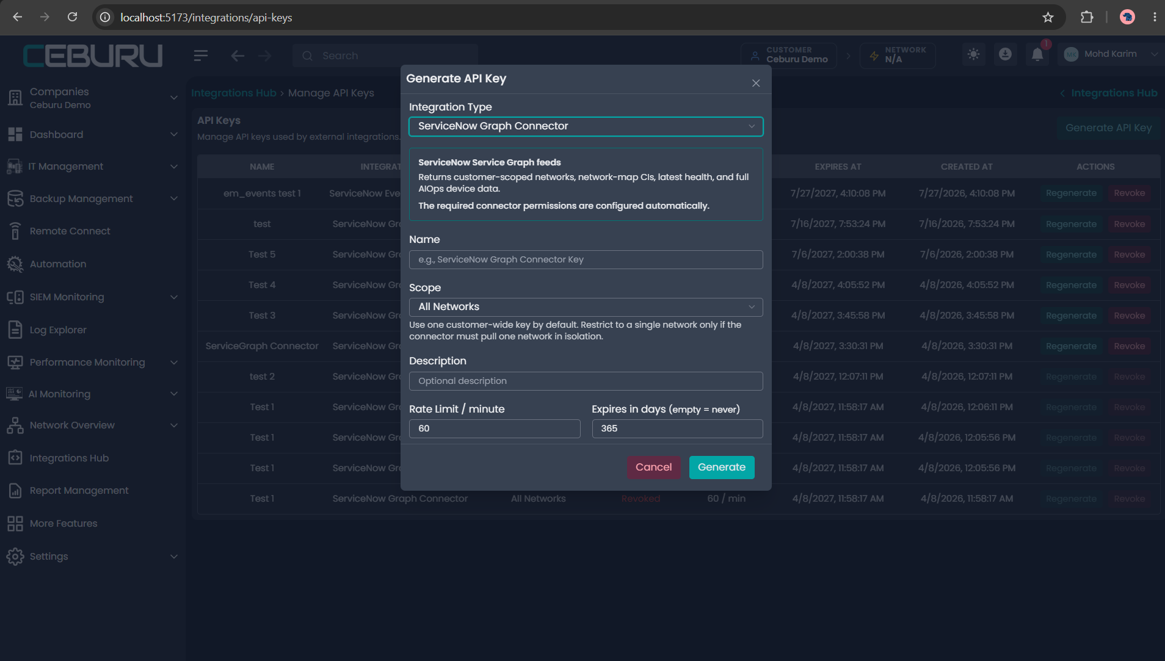Click the Settings gear icon
Screen dimensions: 1165x661
pos(15,556)
